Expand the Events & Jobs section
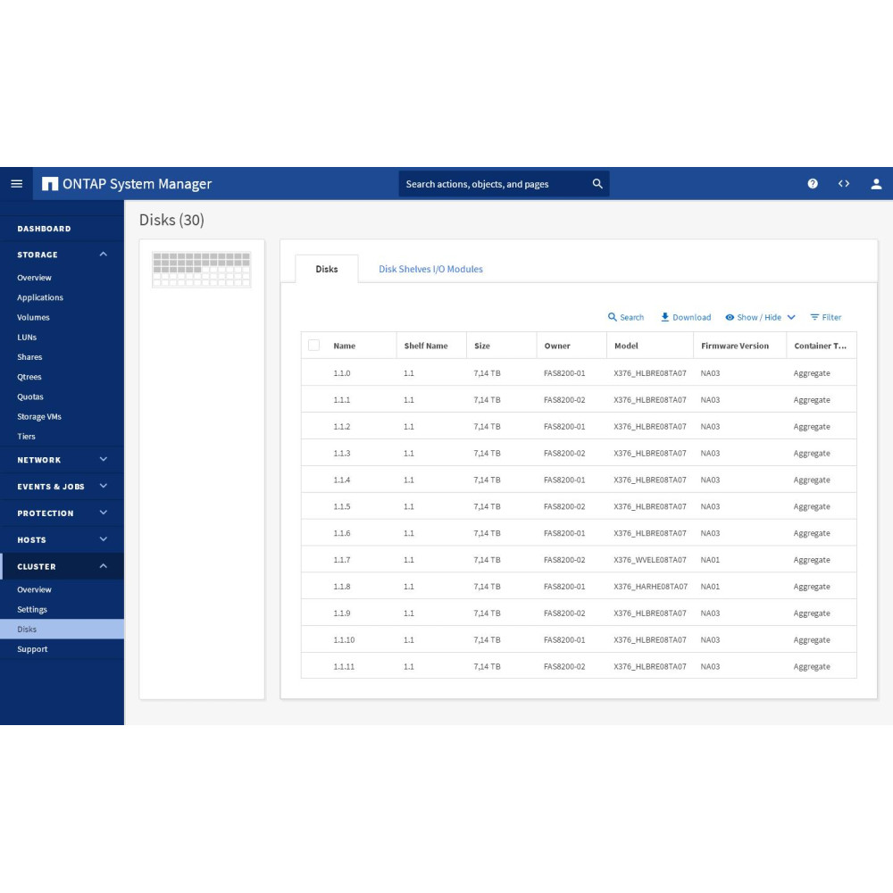Screen dimensions: 893x893 click(104, 487)
